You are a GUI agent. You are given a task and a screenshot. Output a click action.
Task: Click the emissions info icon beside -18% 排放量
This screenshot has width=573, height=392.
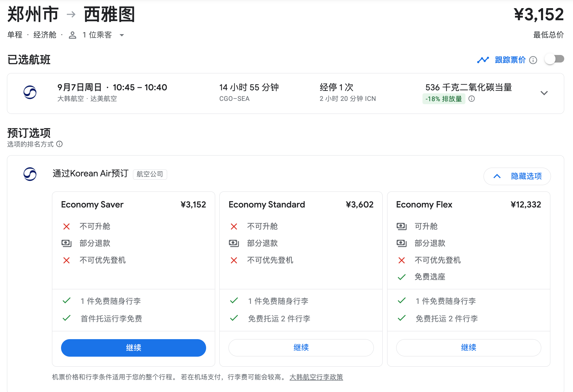tap(471, 99)
